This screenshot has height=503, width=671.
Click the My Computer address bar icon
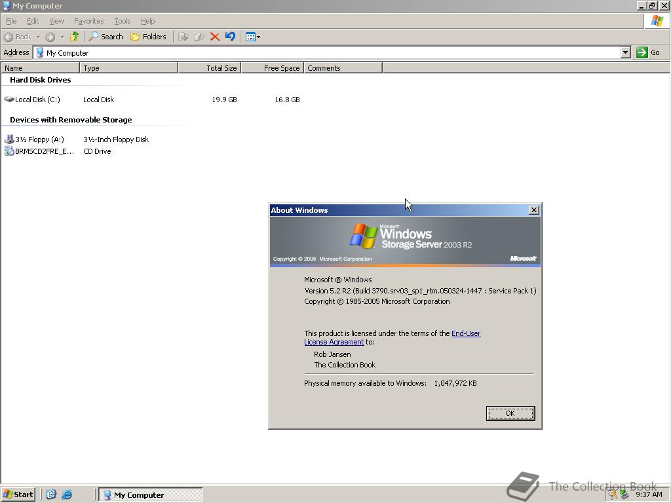[40, 52]
